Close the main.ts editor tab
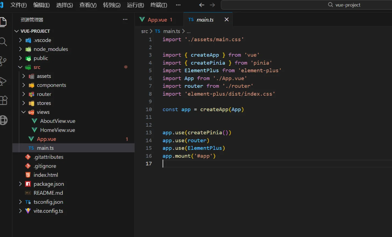The height and width of the screenshot is (237, 392). (226, 20)
